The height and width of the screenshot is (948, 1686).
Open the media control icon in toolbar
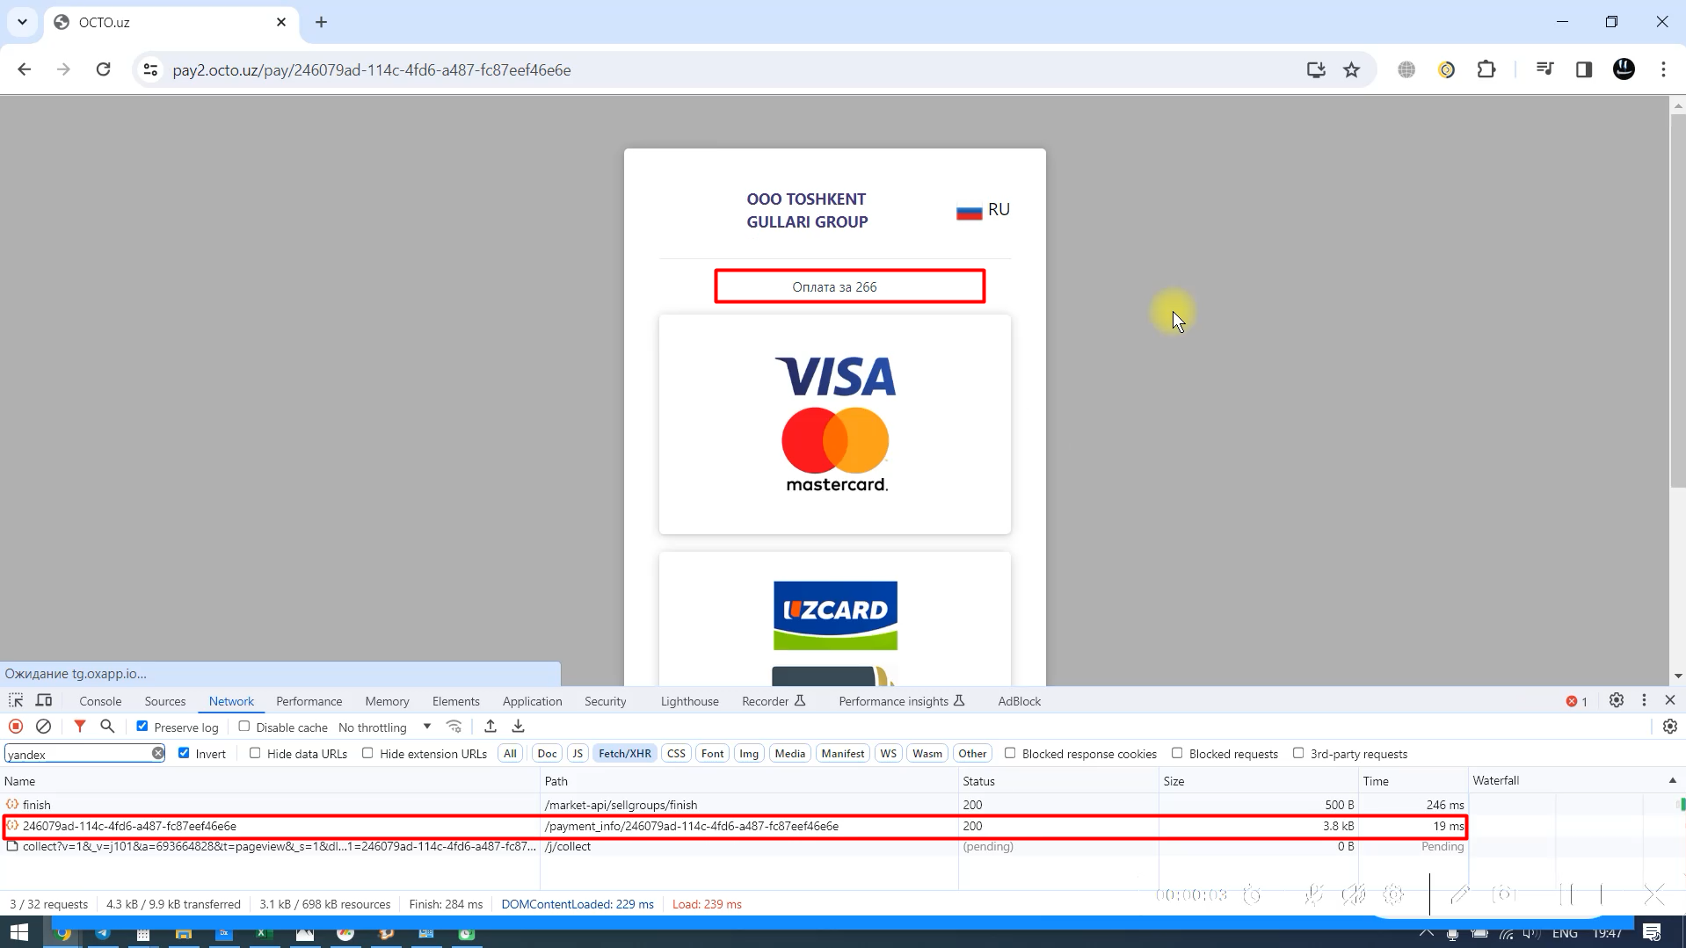coord(1544,69)
